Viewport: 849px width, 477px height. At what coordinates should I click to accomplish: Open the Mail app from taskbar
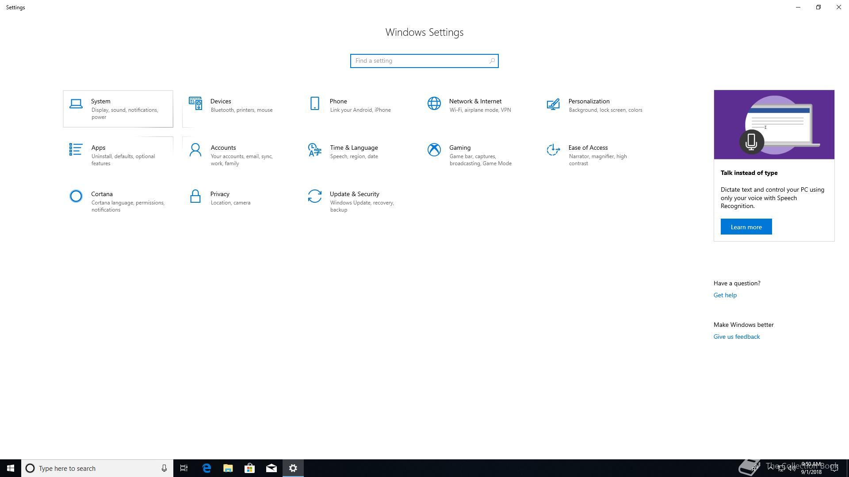tap(272, 468)
